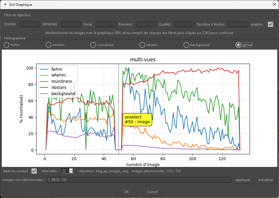Click the Fond filter input field
Viewport: 279px width, 198px height.
(x=106, y=24)
